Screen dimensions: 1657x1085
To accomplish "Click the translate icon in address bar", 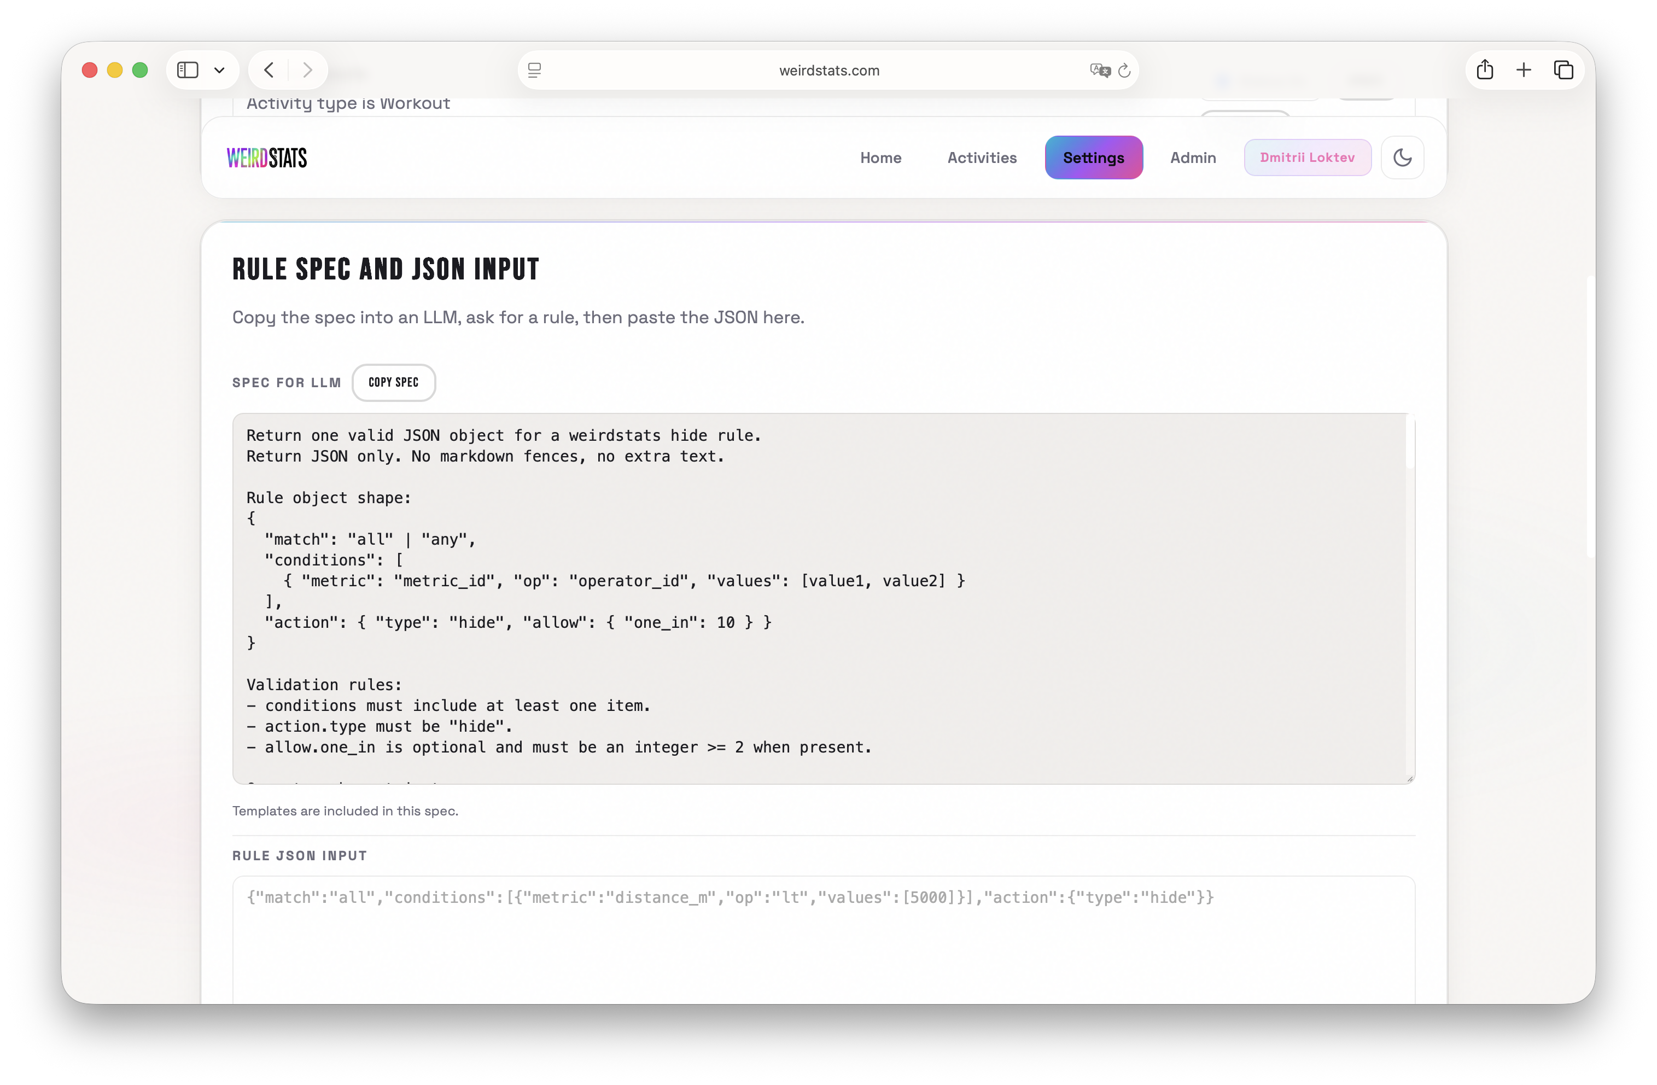I will coord(1099,71).
